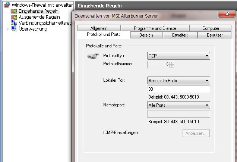Image resolution: width=237 pixels, height=162 pixels.
Task: Select Eingehende Regeln in the tree
Action: pyautogui.click(x=38, y=11)
